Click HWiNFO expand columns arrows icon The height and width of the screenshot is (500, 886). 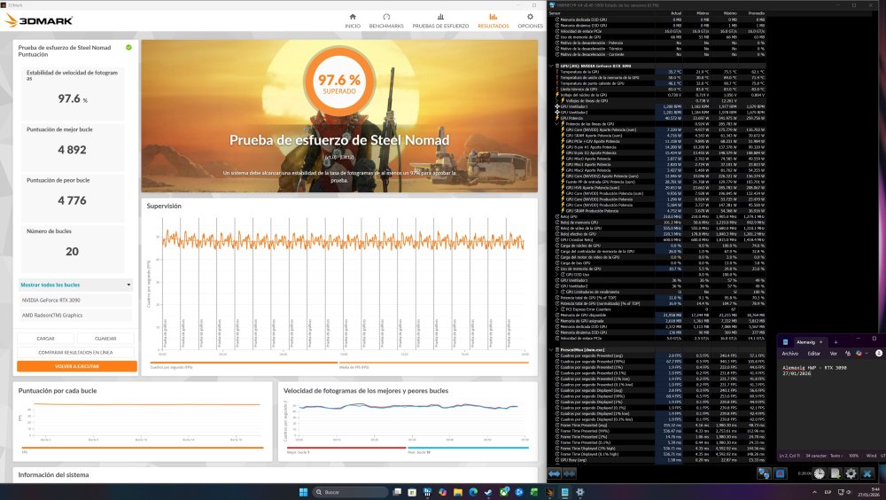point(555,473)
